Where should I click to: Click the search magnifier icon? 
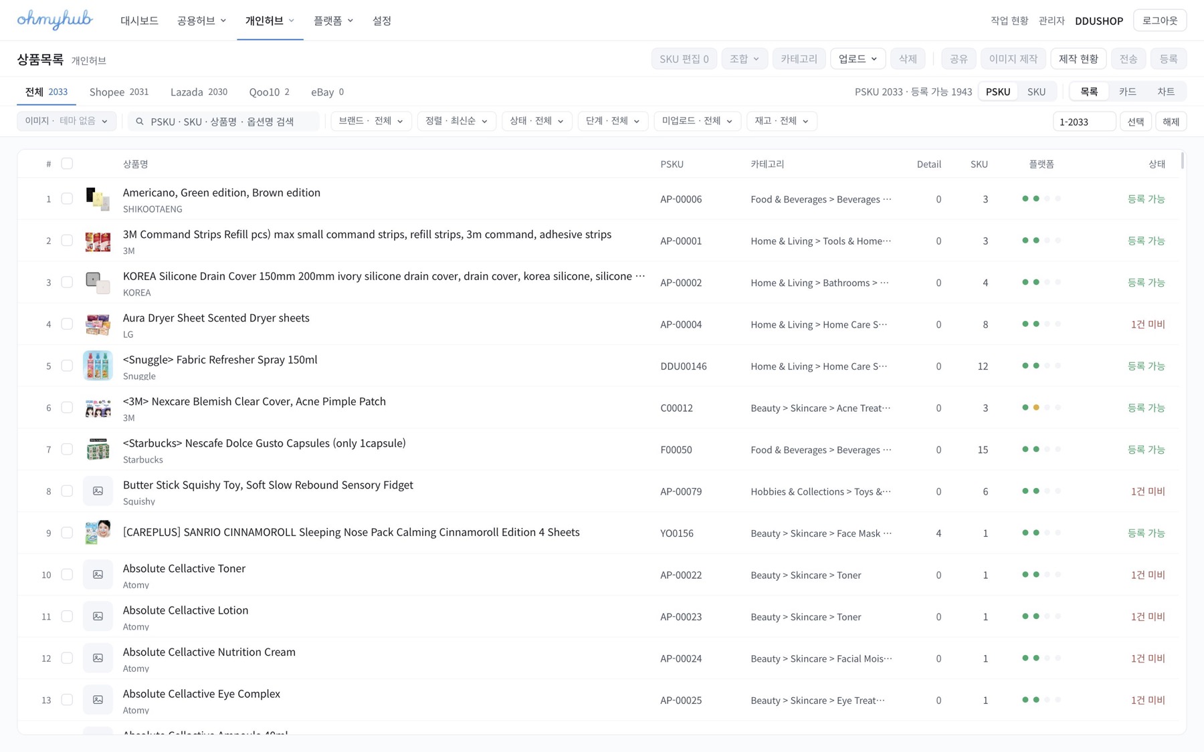coord(140,122)
